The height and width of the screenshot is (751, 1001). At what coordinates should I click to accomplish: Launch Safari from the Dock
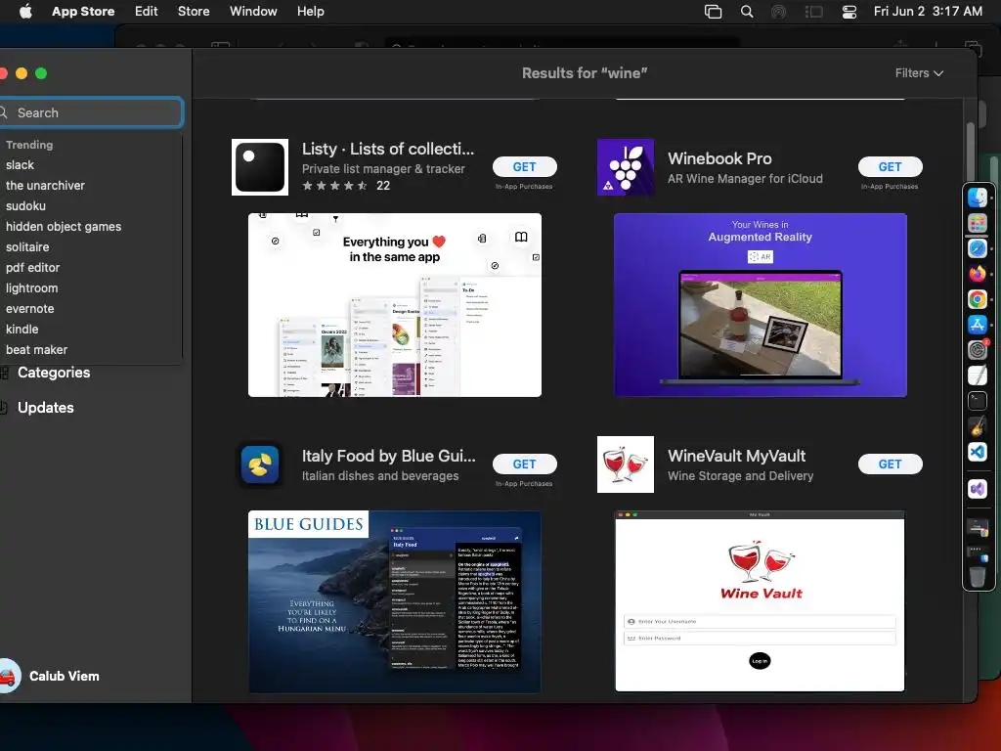coord(978,248)
